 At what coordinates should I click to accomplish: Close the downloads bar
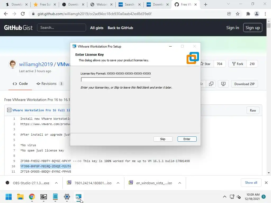click(266, 183)
